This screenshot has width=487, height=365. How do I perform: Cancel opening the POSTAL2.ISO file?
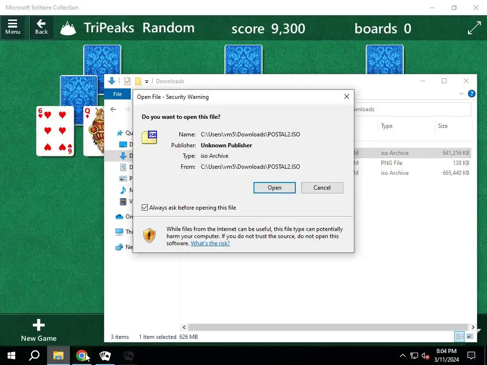tap(322, 187)
